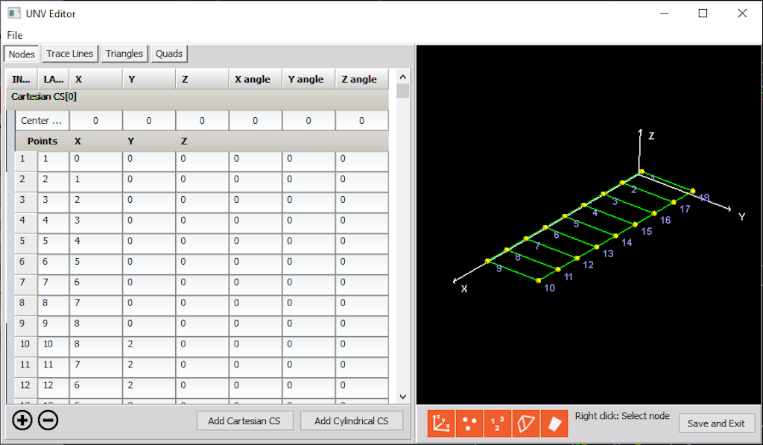Toggle node points visibility icon
Screen dimensions: 763x445
click(x=469, y=423)
